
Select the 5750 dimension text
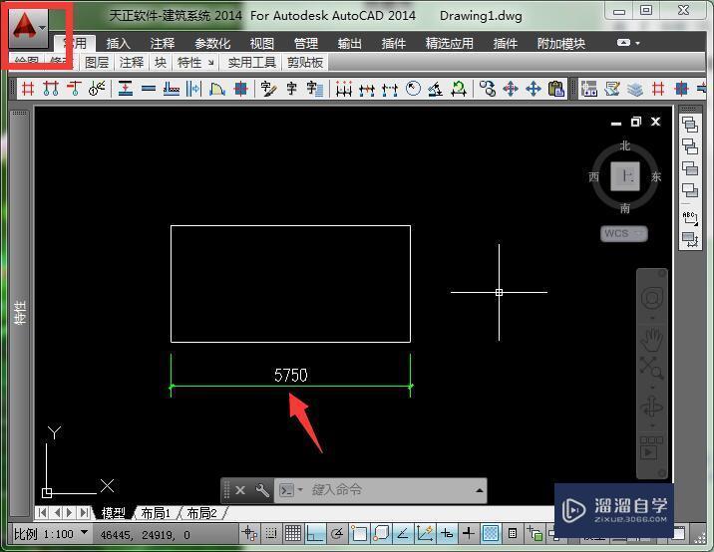pos(291,375)
